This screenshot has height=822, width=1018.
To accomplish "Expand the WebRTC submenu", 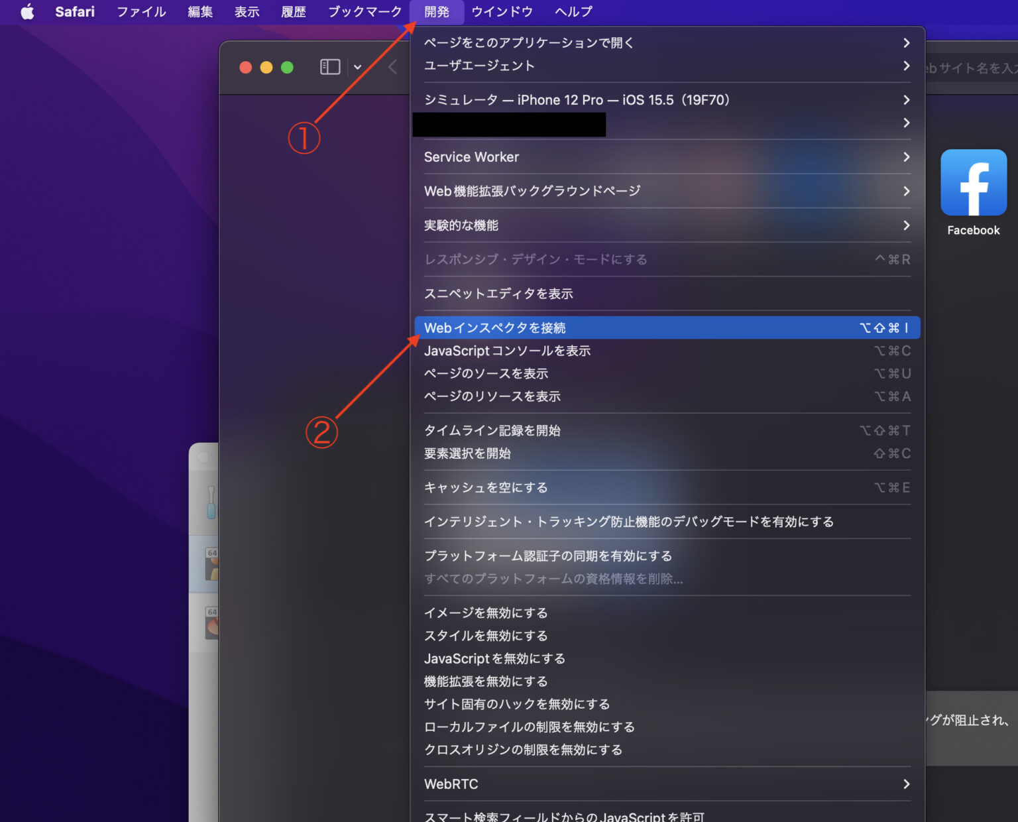I will coord(451,784).
